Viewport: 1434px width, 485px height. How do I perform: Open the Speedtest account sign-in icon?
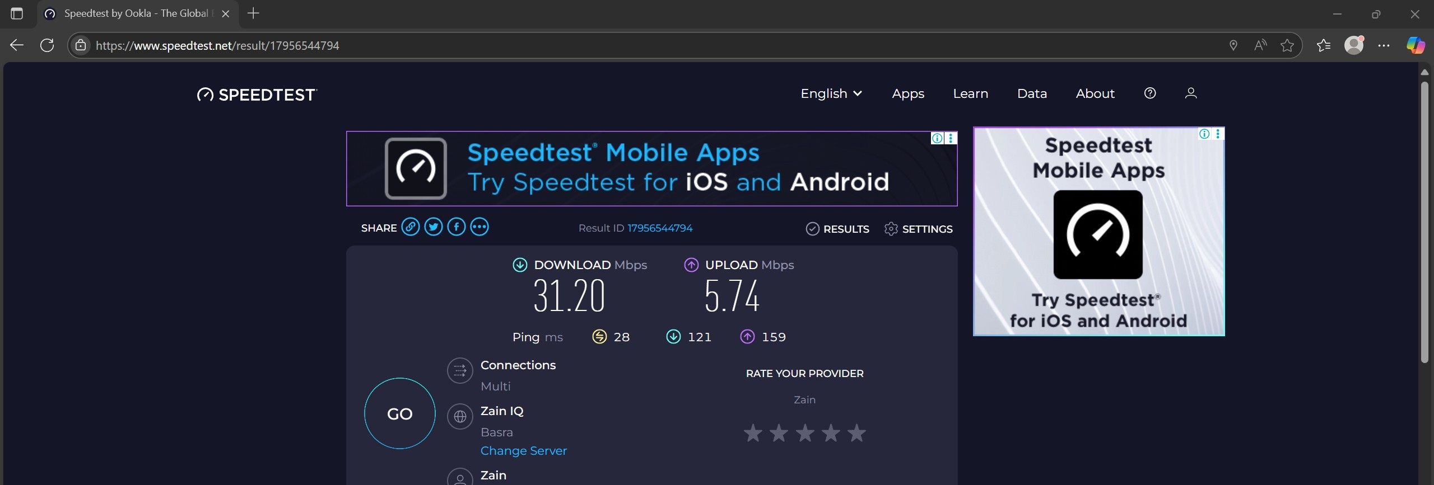[x=1191, y=93]
